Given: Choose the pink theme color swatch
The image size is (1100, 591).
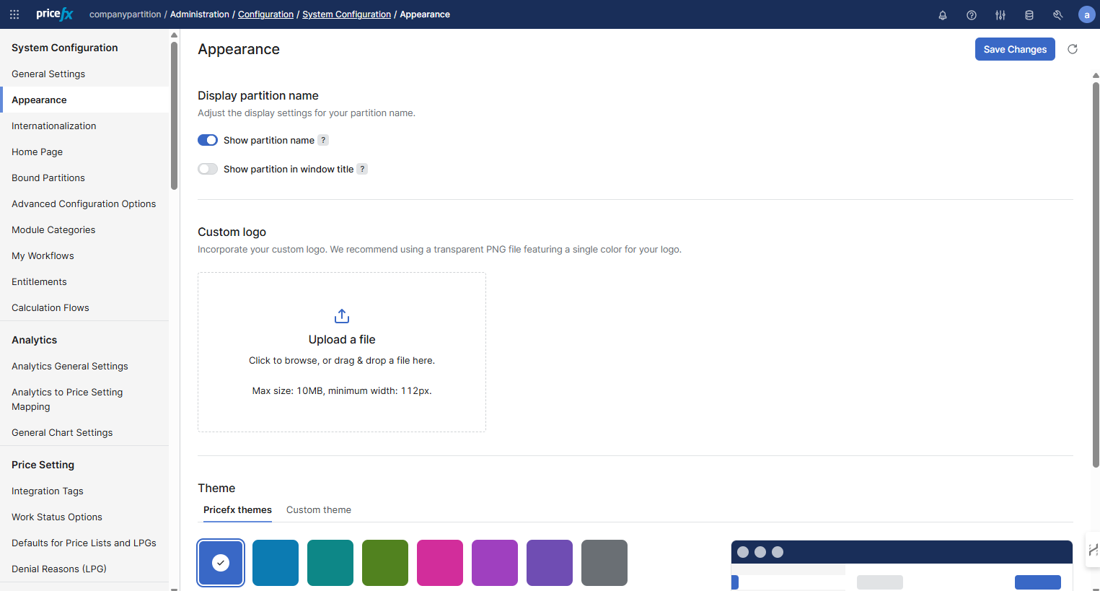Looking at the screenshot, I should point(440,563).
